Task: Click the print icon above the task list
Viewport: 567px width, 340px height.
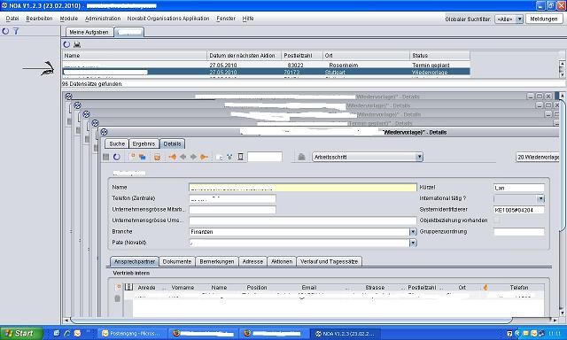Action: click(77, 44)
